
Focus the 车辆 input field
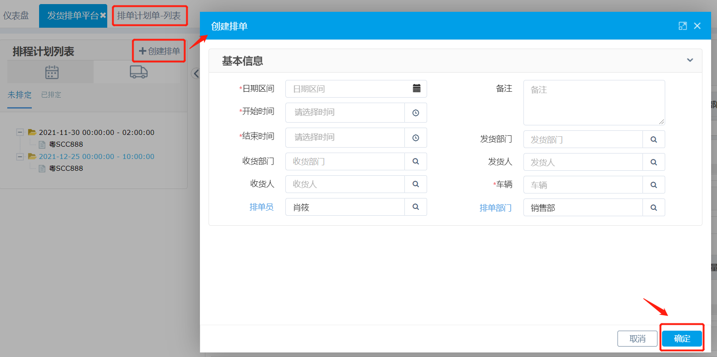(x=583, y=185)
